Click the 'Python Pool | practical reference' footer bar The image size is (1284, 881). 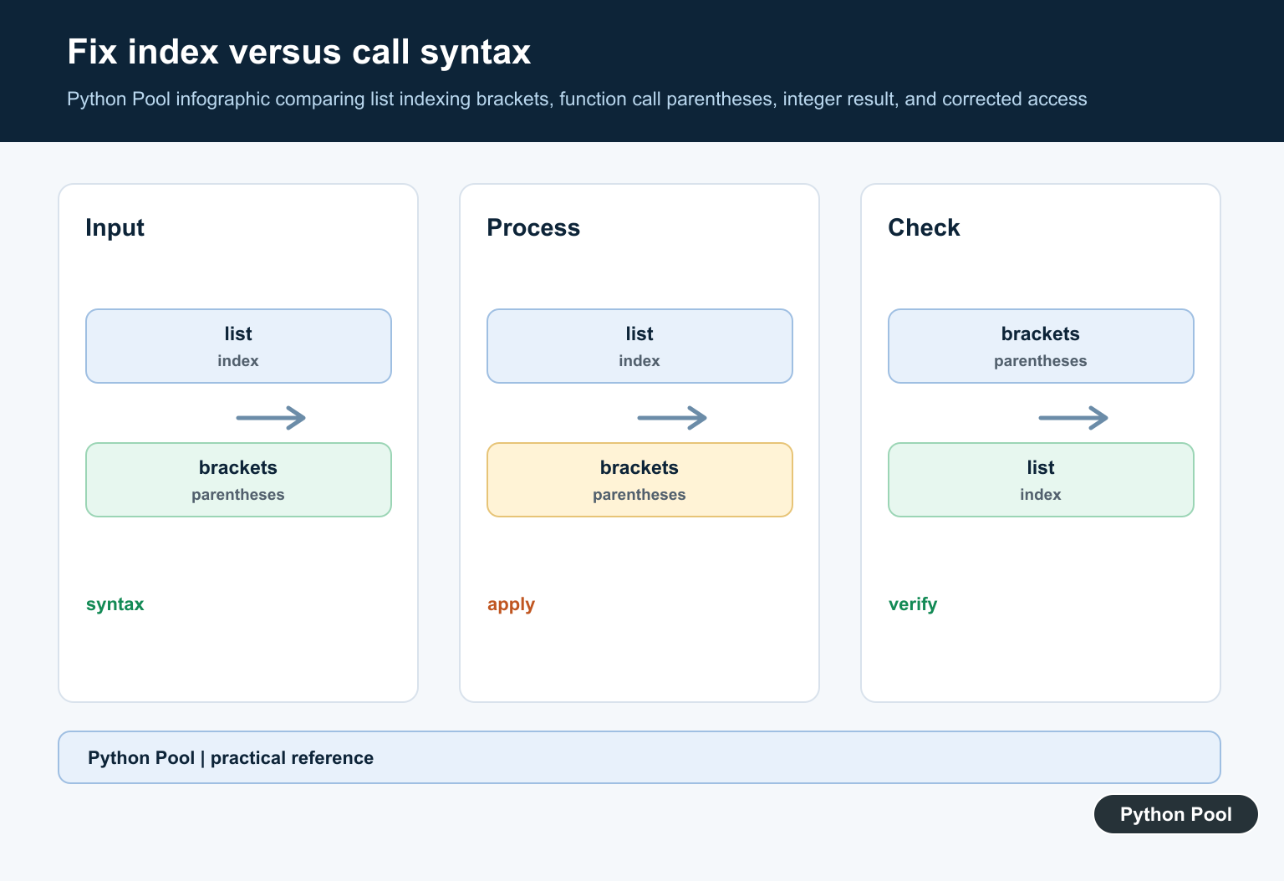pos(639,757)
